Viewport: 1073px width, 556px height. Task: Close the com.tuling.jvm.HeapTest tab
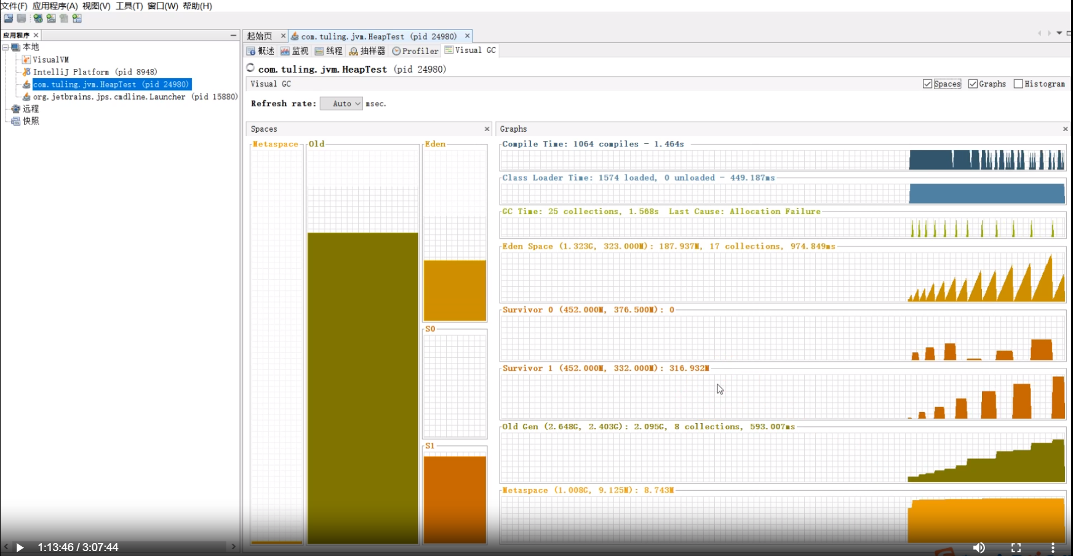[467, 36]
